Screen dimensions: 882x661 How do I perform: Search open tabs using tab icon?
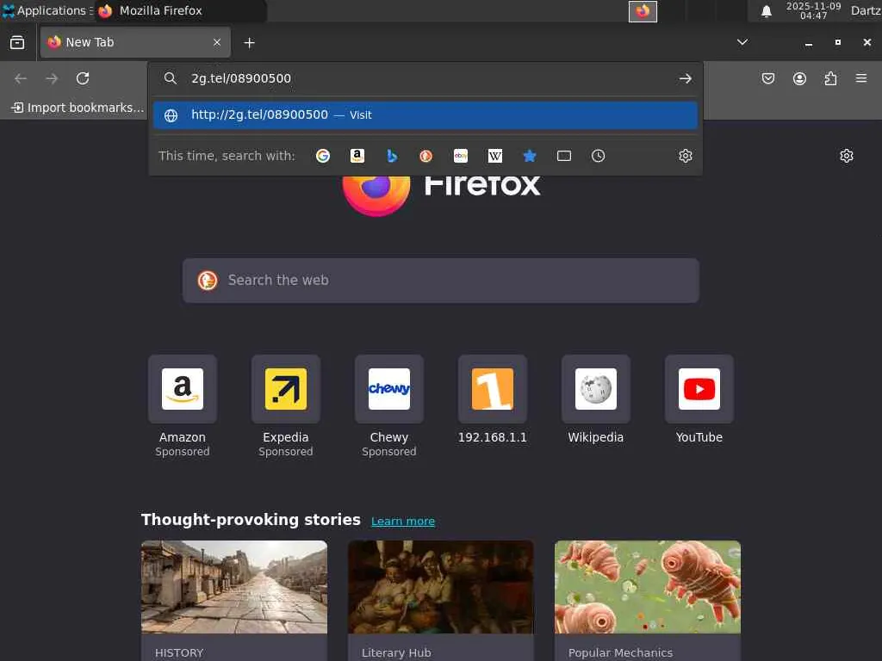pyautogui.click(x=563, y=156)
